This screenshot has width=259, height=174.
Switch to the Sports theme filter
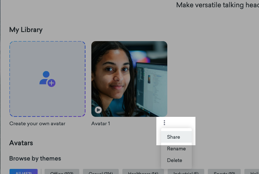coord(224,172)
